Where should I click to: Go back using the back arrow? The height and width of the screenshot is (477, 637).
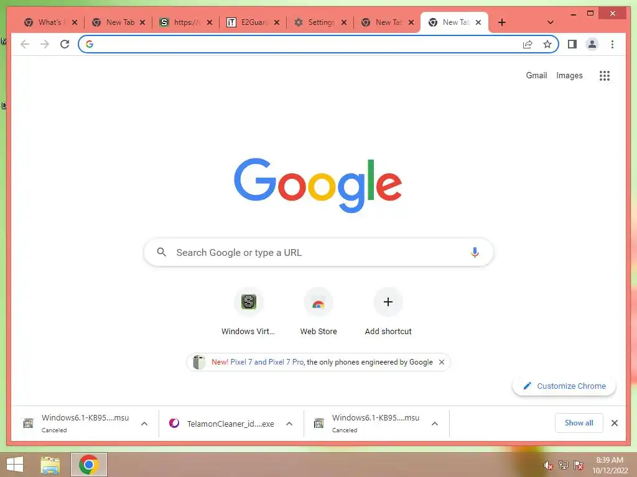pyautogui.click(x=25, y=44)
